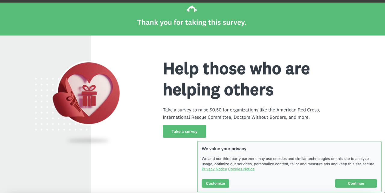This screenshot has height=193, width=385.
Task: Click the cookie banner's third party partners paragraph
Action: (288, 161)
